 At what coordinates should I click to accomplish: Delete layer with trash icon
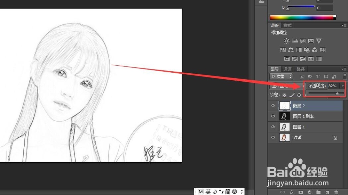tap(336, 192)
